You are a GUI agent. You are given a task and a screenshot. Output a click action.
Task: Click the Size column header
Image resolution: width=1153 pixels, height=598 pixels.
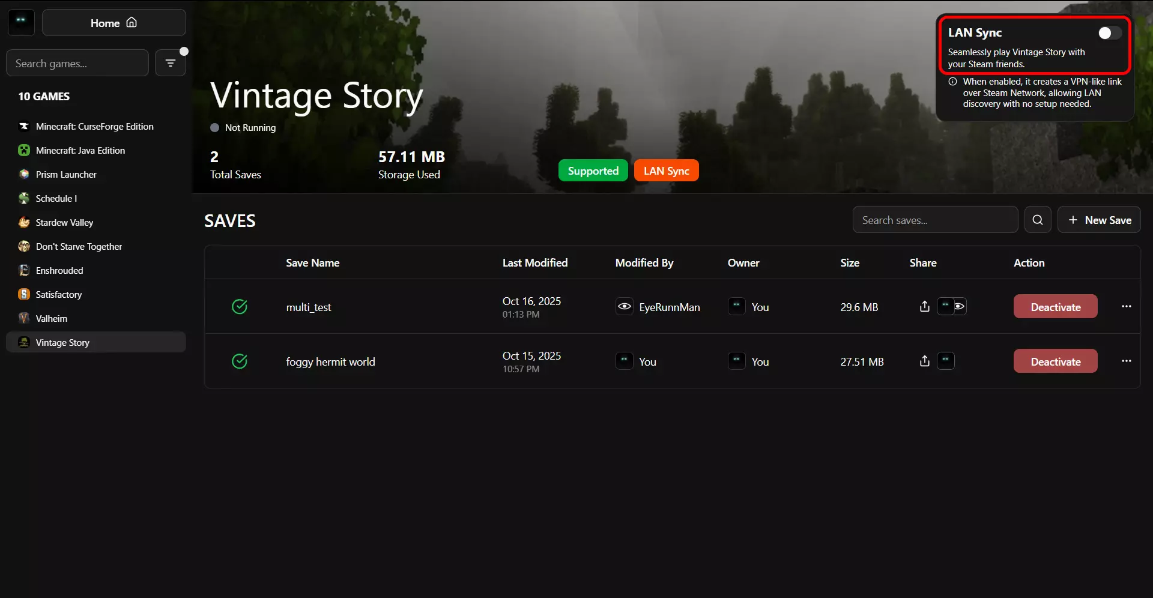coord(850,262)
